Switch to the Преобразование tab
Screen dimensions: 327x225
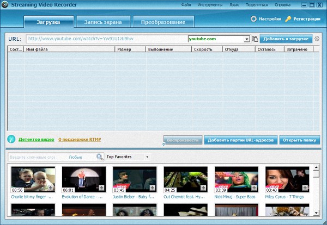coord(163,22)
